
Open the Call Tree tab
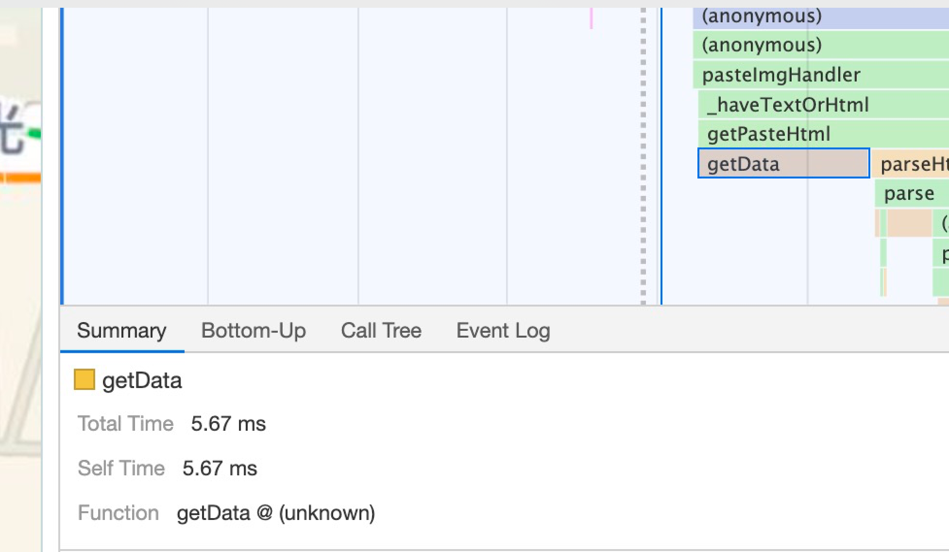tap(381, 331)
